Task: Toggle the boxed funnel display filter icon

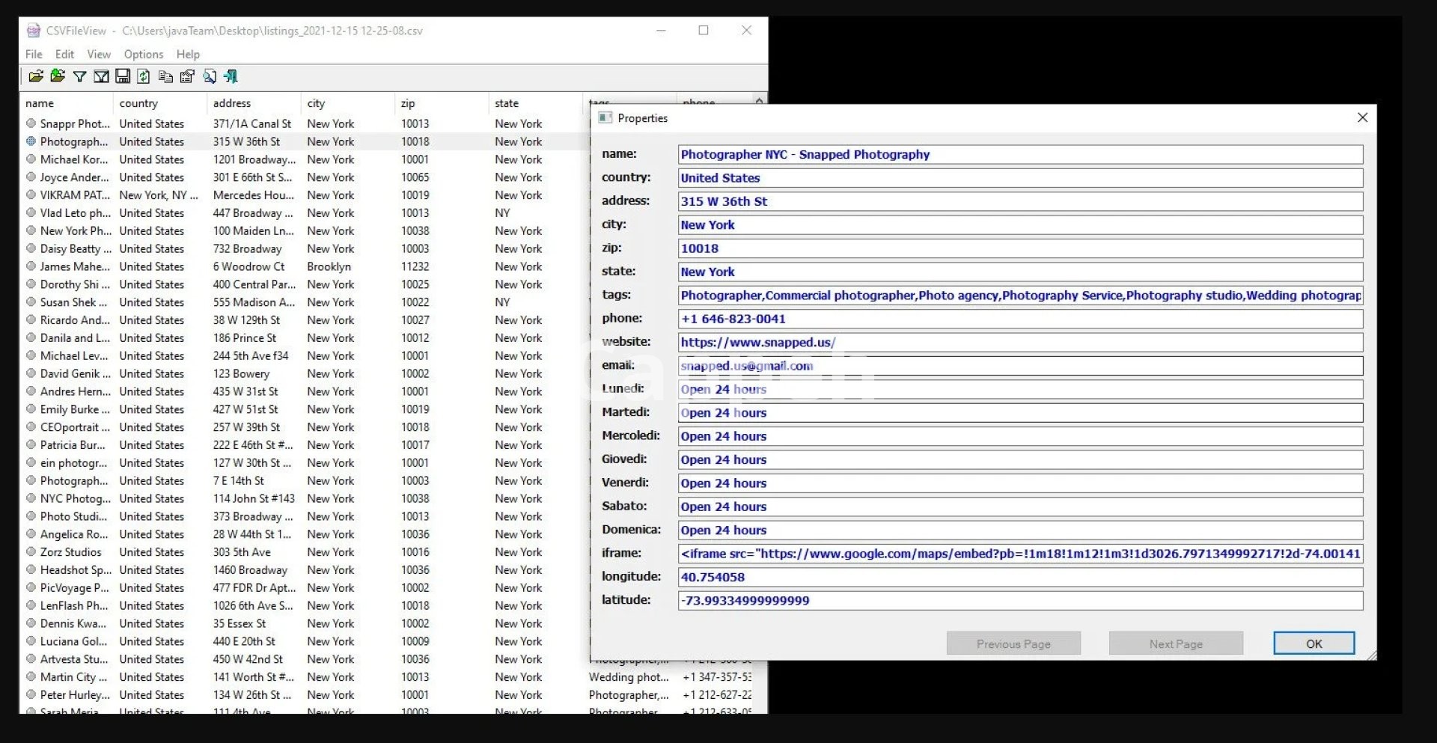Action: click(101, 76)
